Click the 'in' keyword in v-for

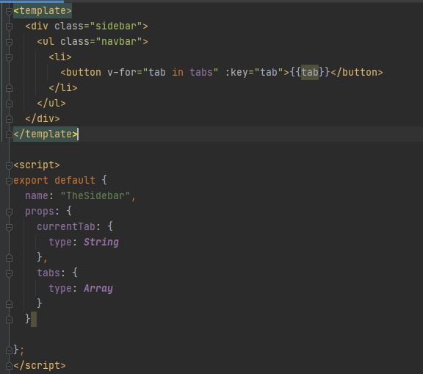point(178,72)
